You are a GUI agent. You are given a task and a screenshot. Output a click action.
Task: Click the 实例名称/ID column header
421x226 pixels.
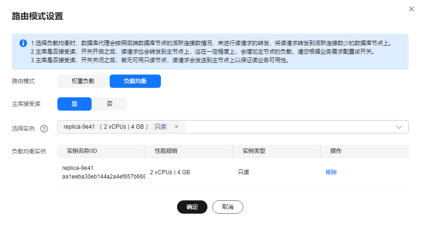click(82, 151)
